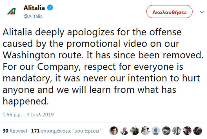This screenshot has height=139, width=207.
Task: Click the fourth liker avatar in black-and-white
Action: click(145, 131)
